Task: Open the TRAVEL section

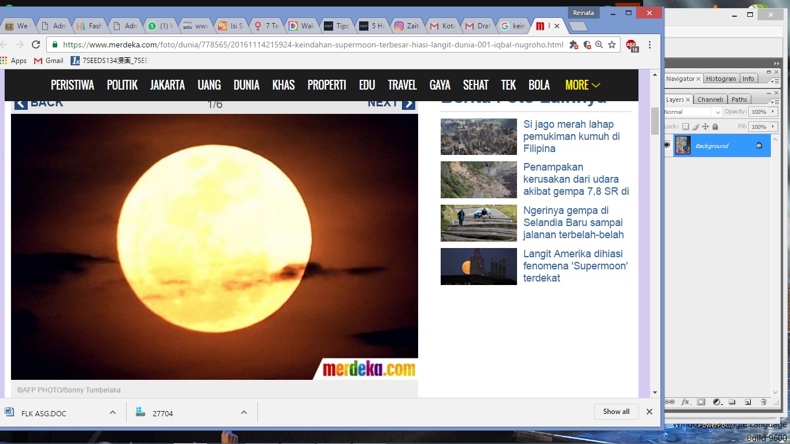Action: click(x=402, y=85)
